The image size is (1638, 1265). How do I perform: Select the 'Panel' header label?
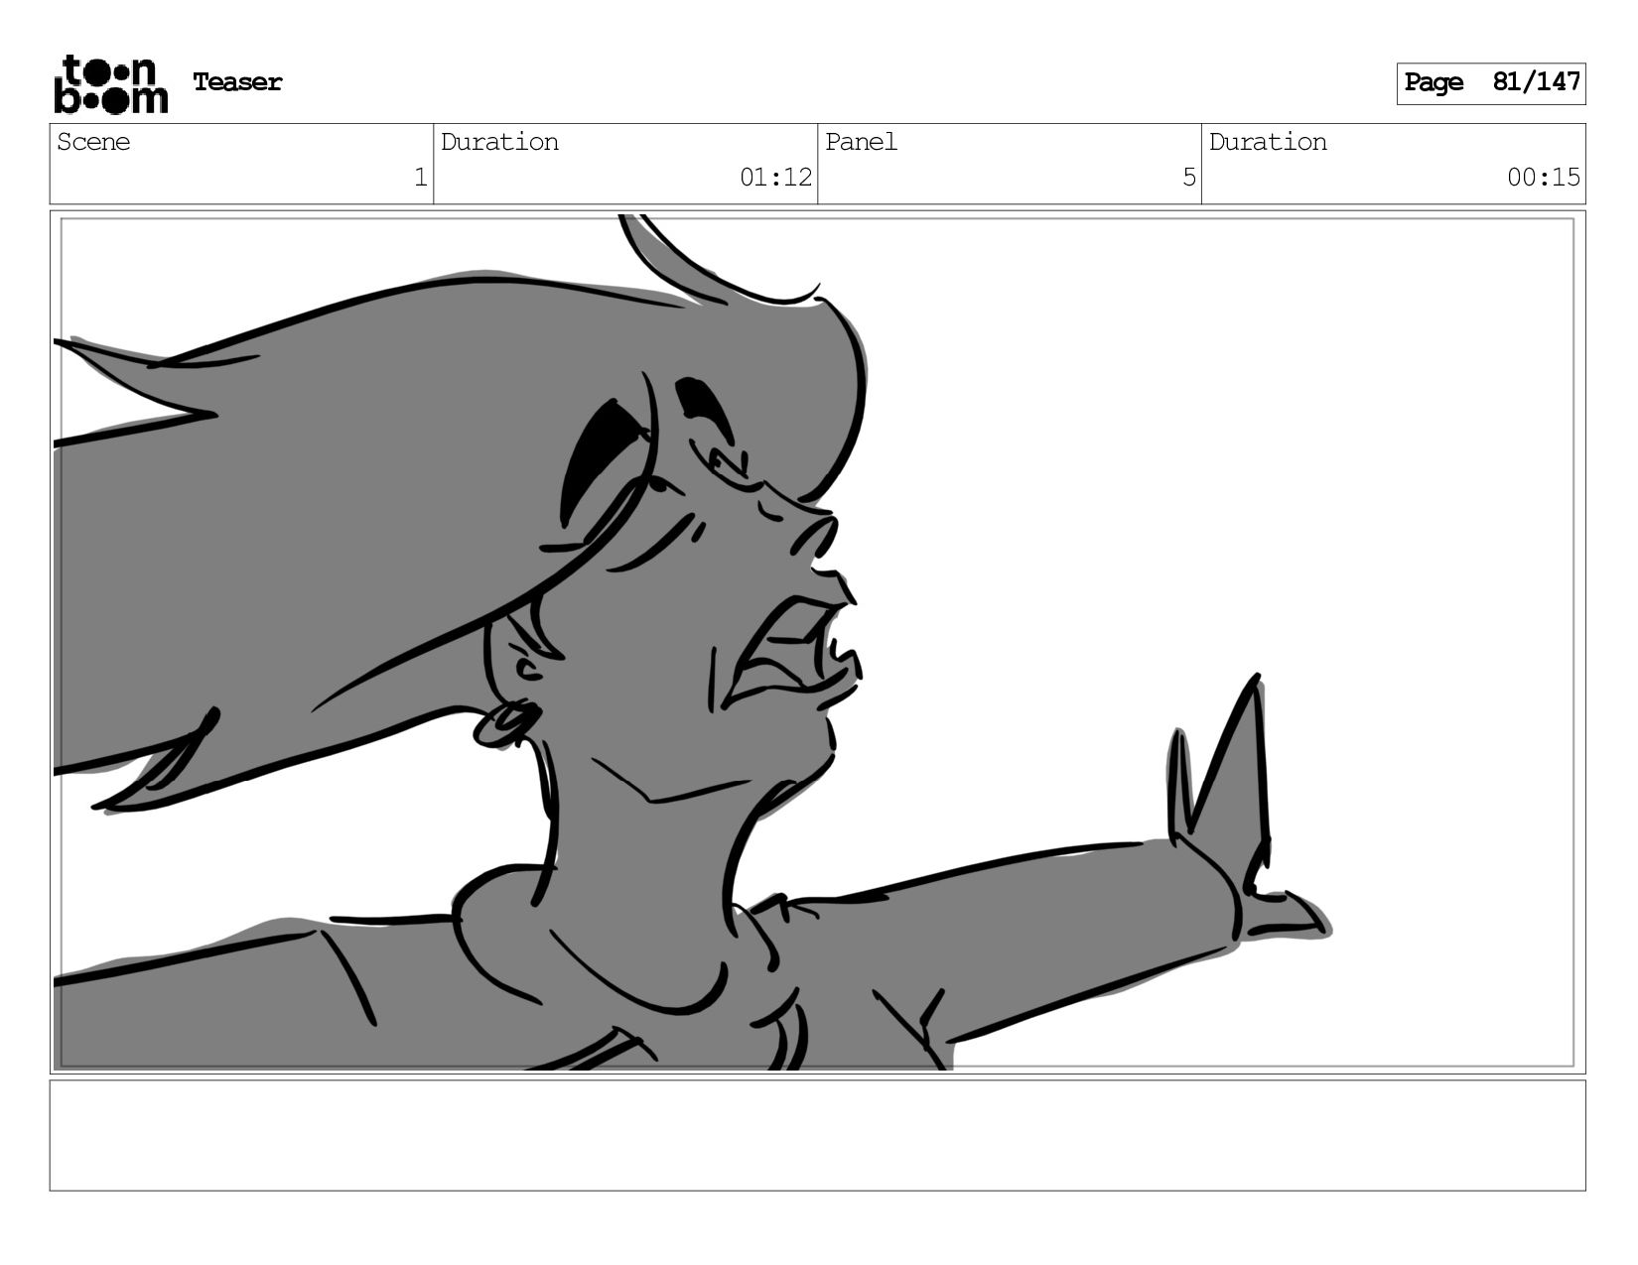point(861,142)
